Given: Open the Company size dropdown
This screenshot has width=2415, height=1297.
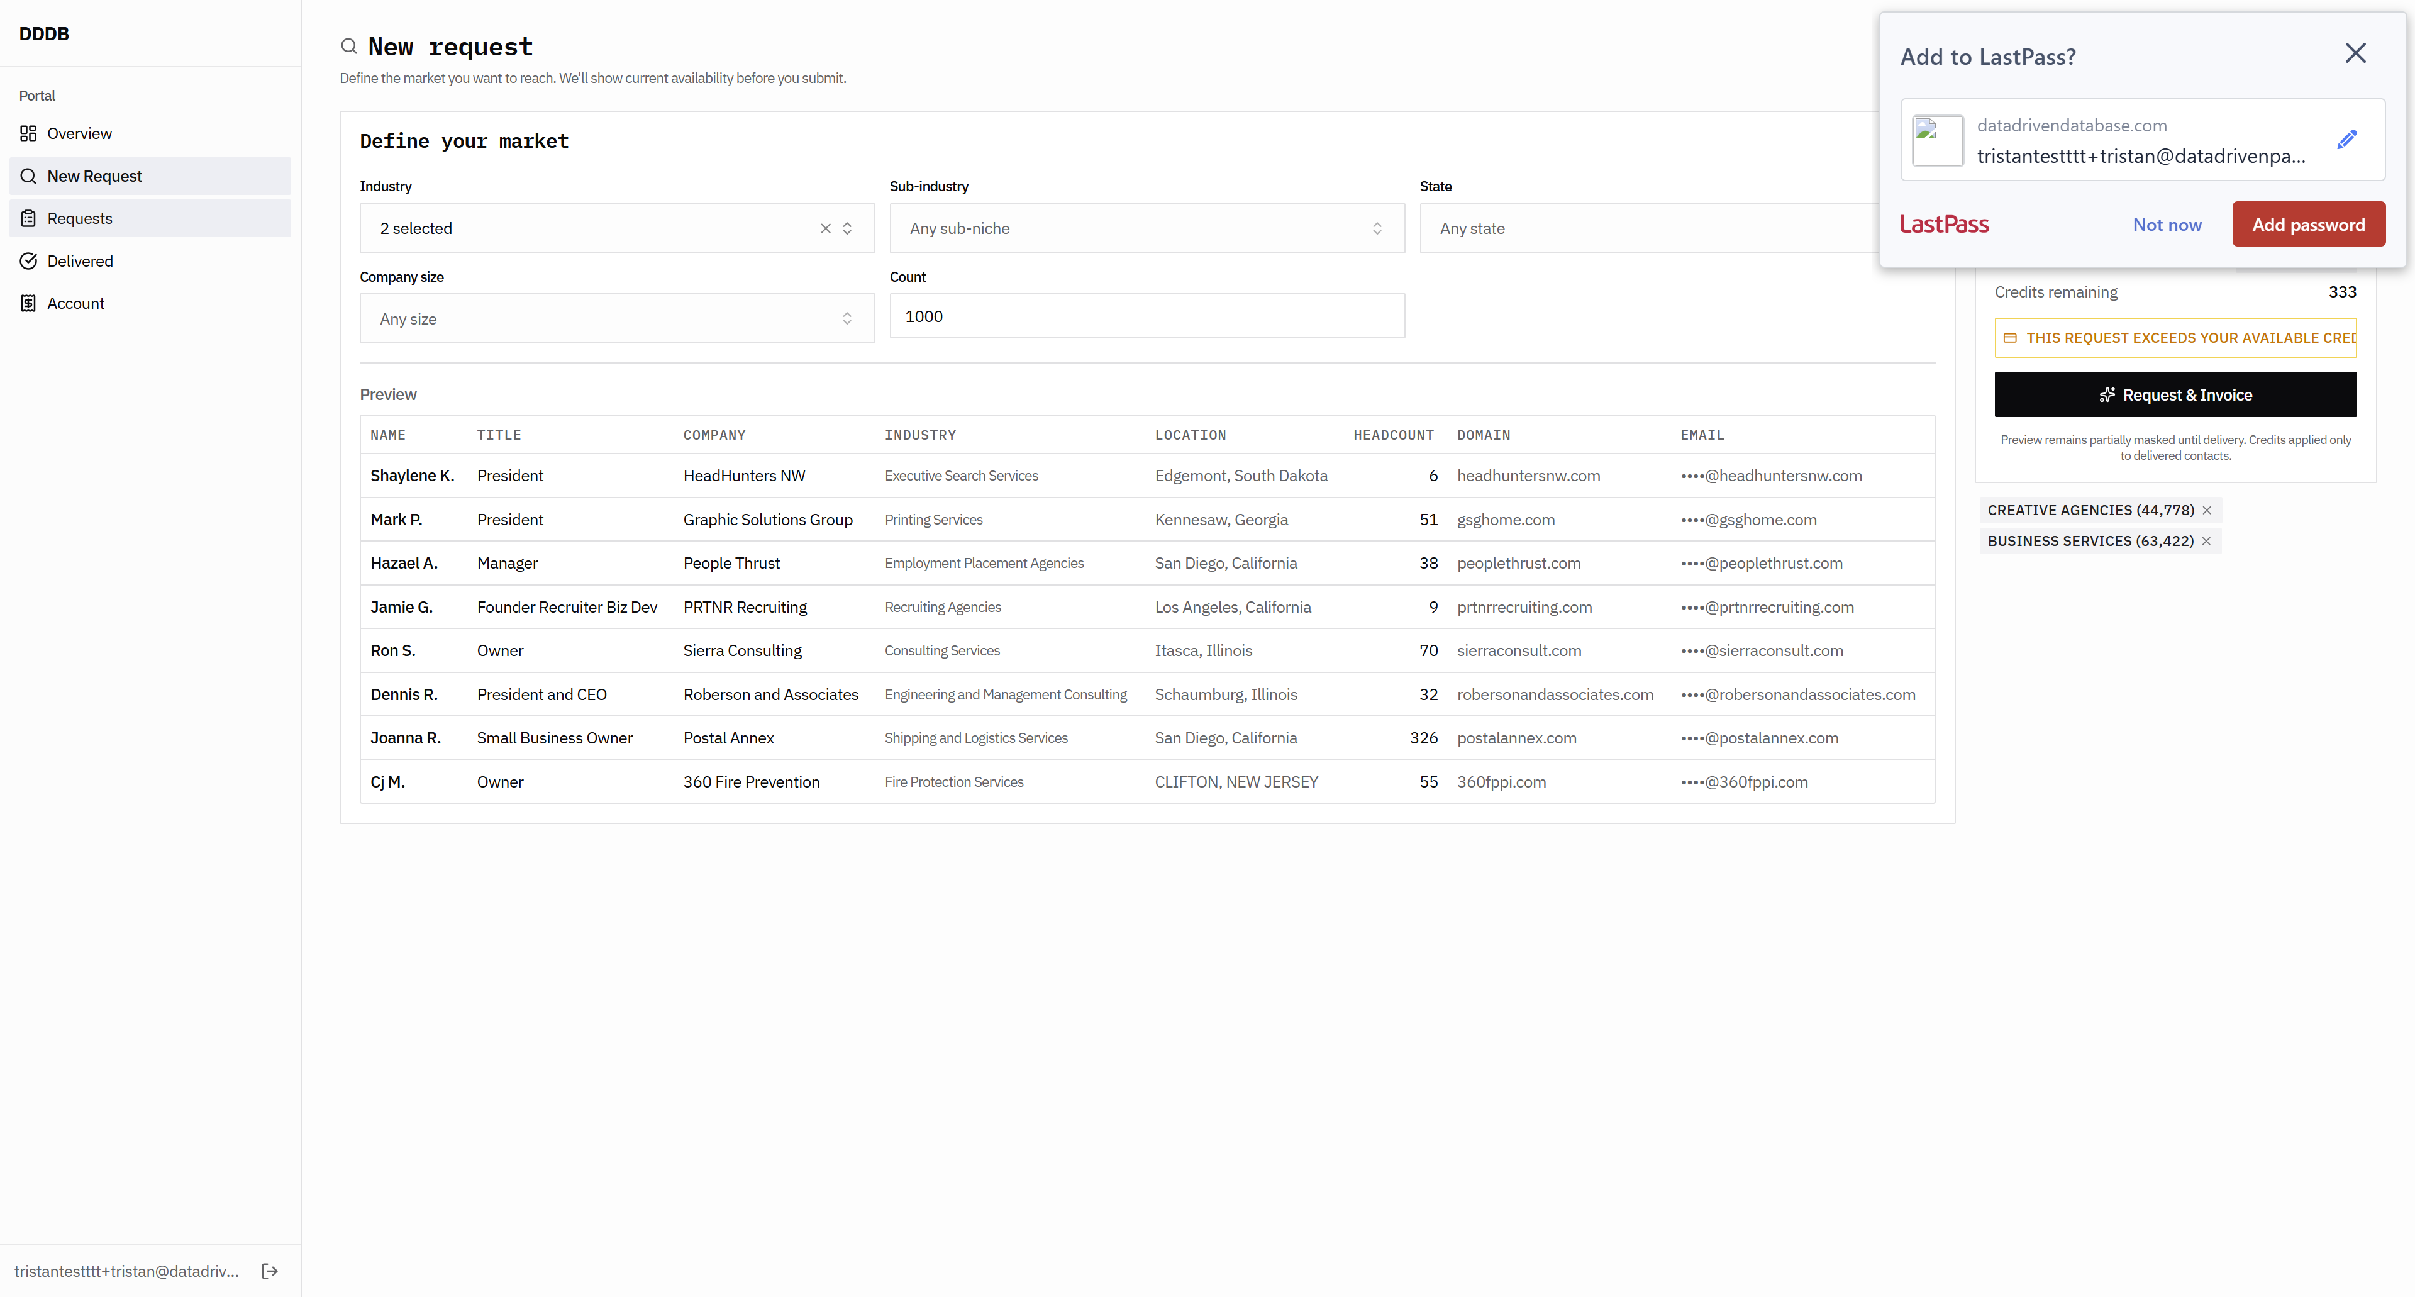Looking at the screenshot, I should (x=616, y=319).
